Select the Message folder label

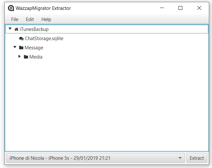click(34, 48)
